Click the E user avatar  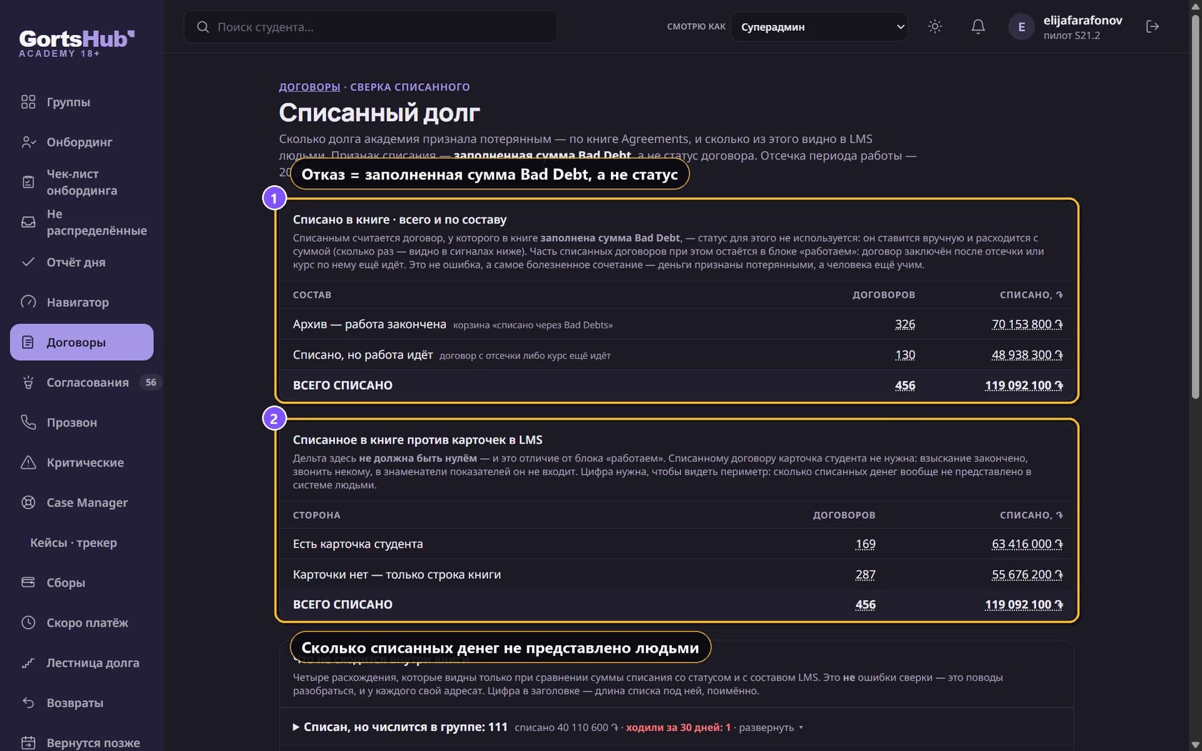click(x=1021, y=27)
